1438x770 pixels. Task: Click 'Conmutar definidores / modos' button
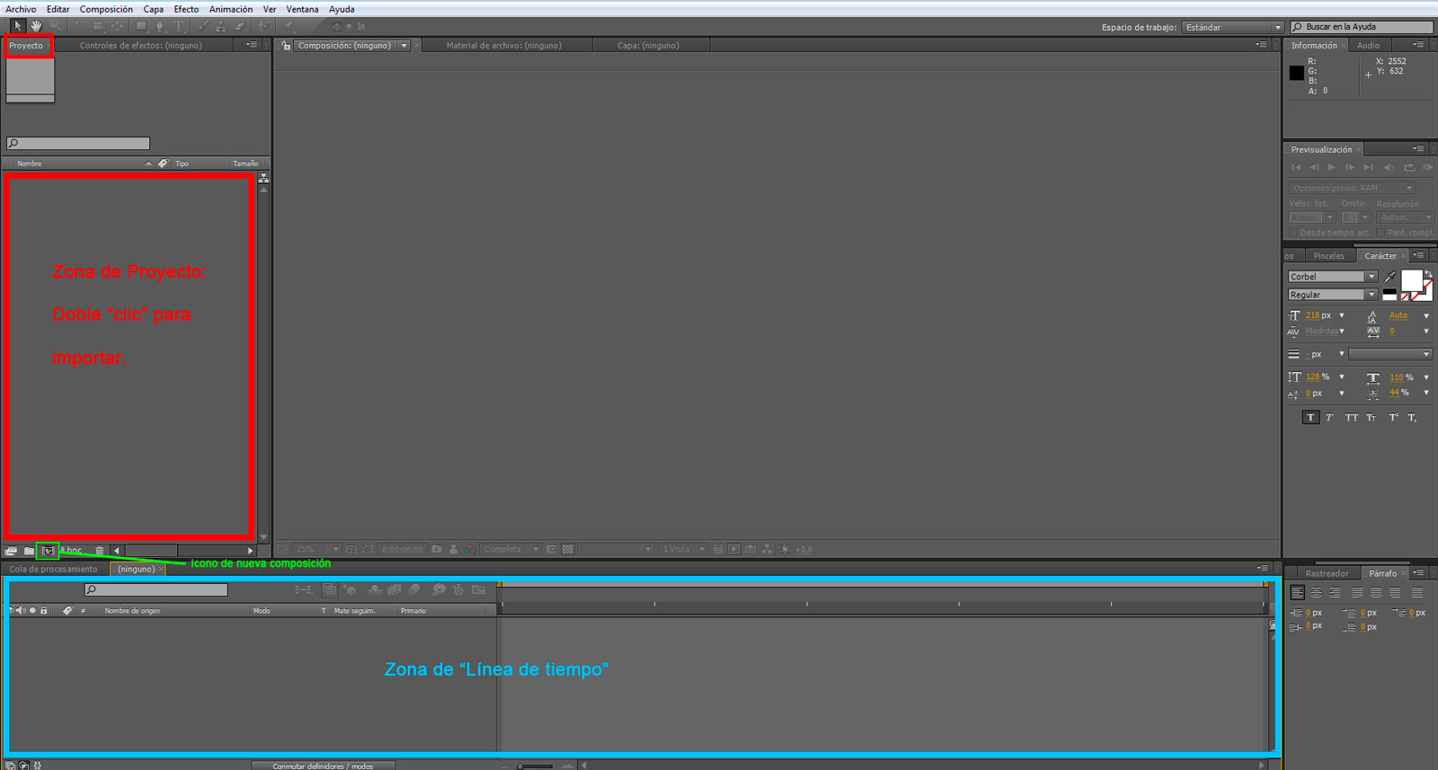[x=323, y=766]
